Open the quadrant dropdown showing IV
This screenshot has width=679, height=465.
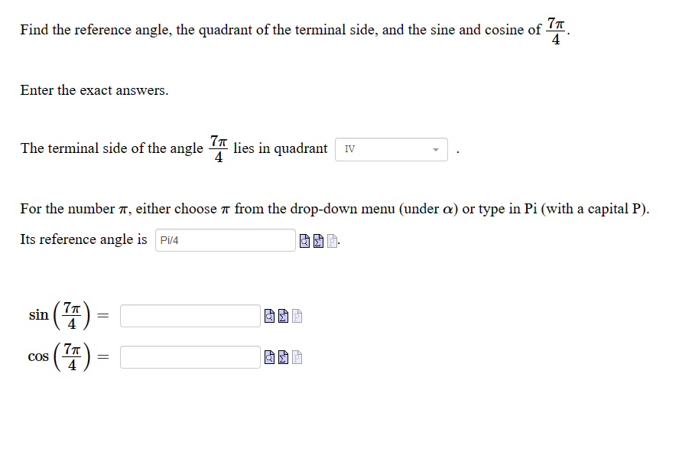pyautogui.click(x=391, y=149)
